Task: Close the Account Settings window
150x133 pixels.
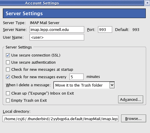Action: (x=147, y=3)
